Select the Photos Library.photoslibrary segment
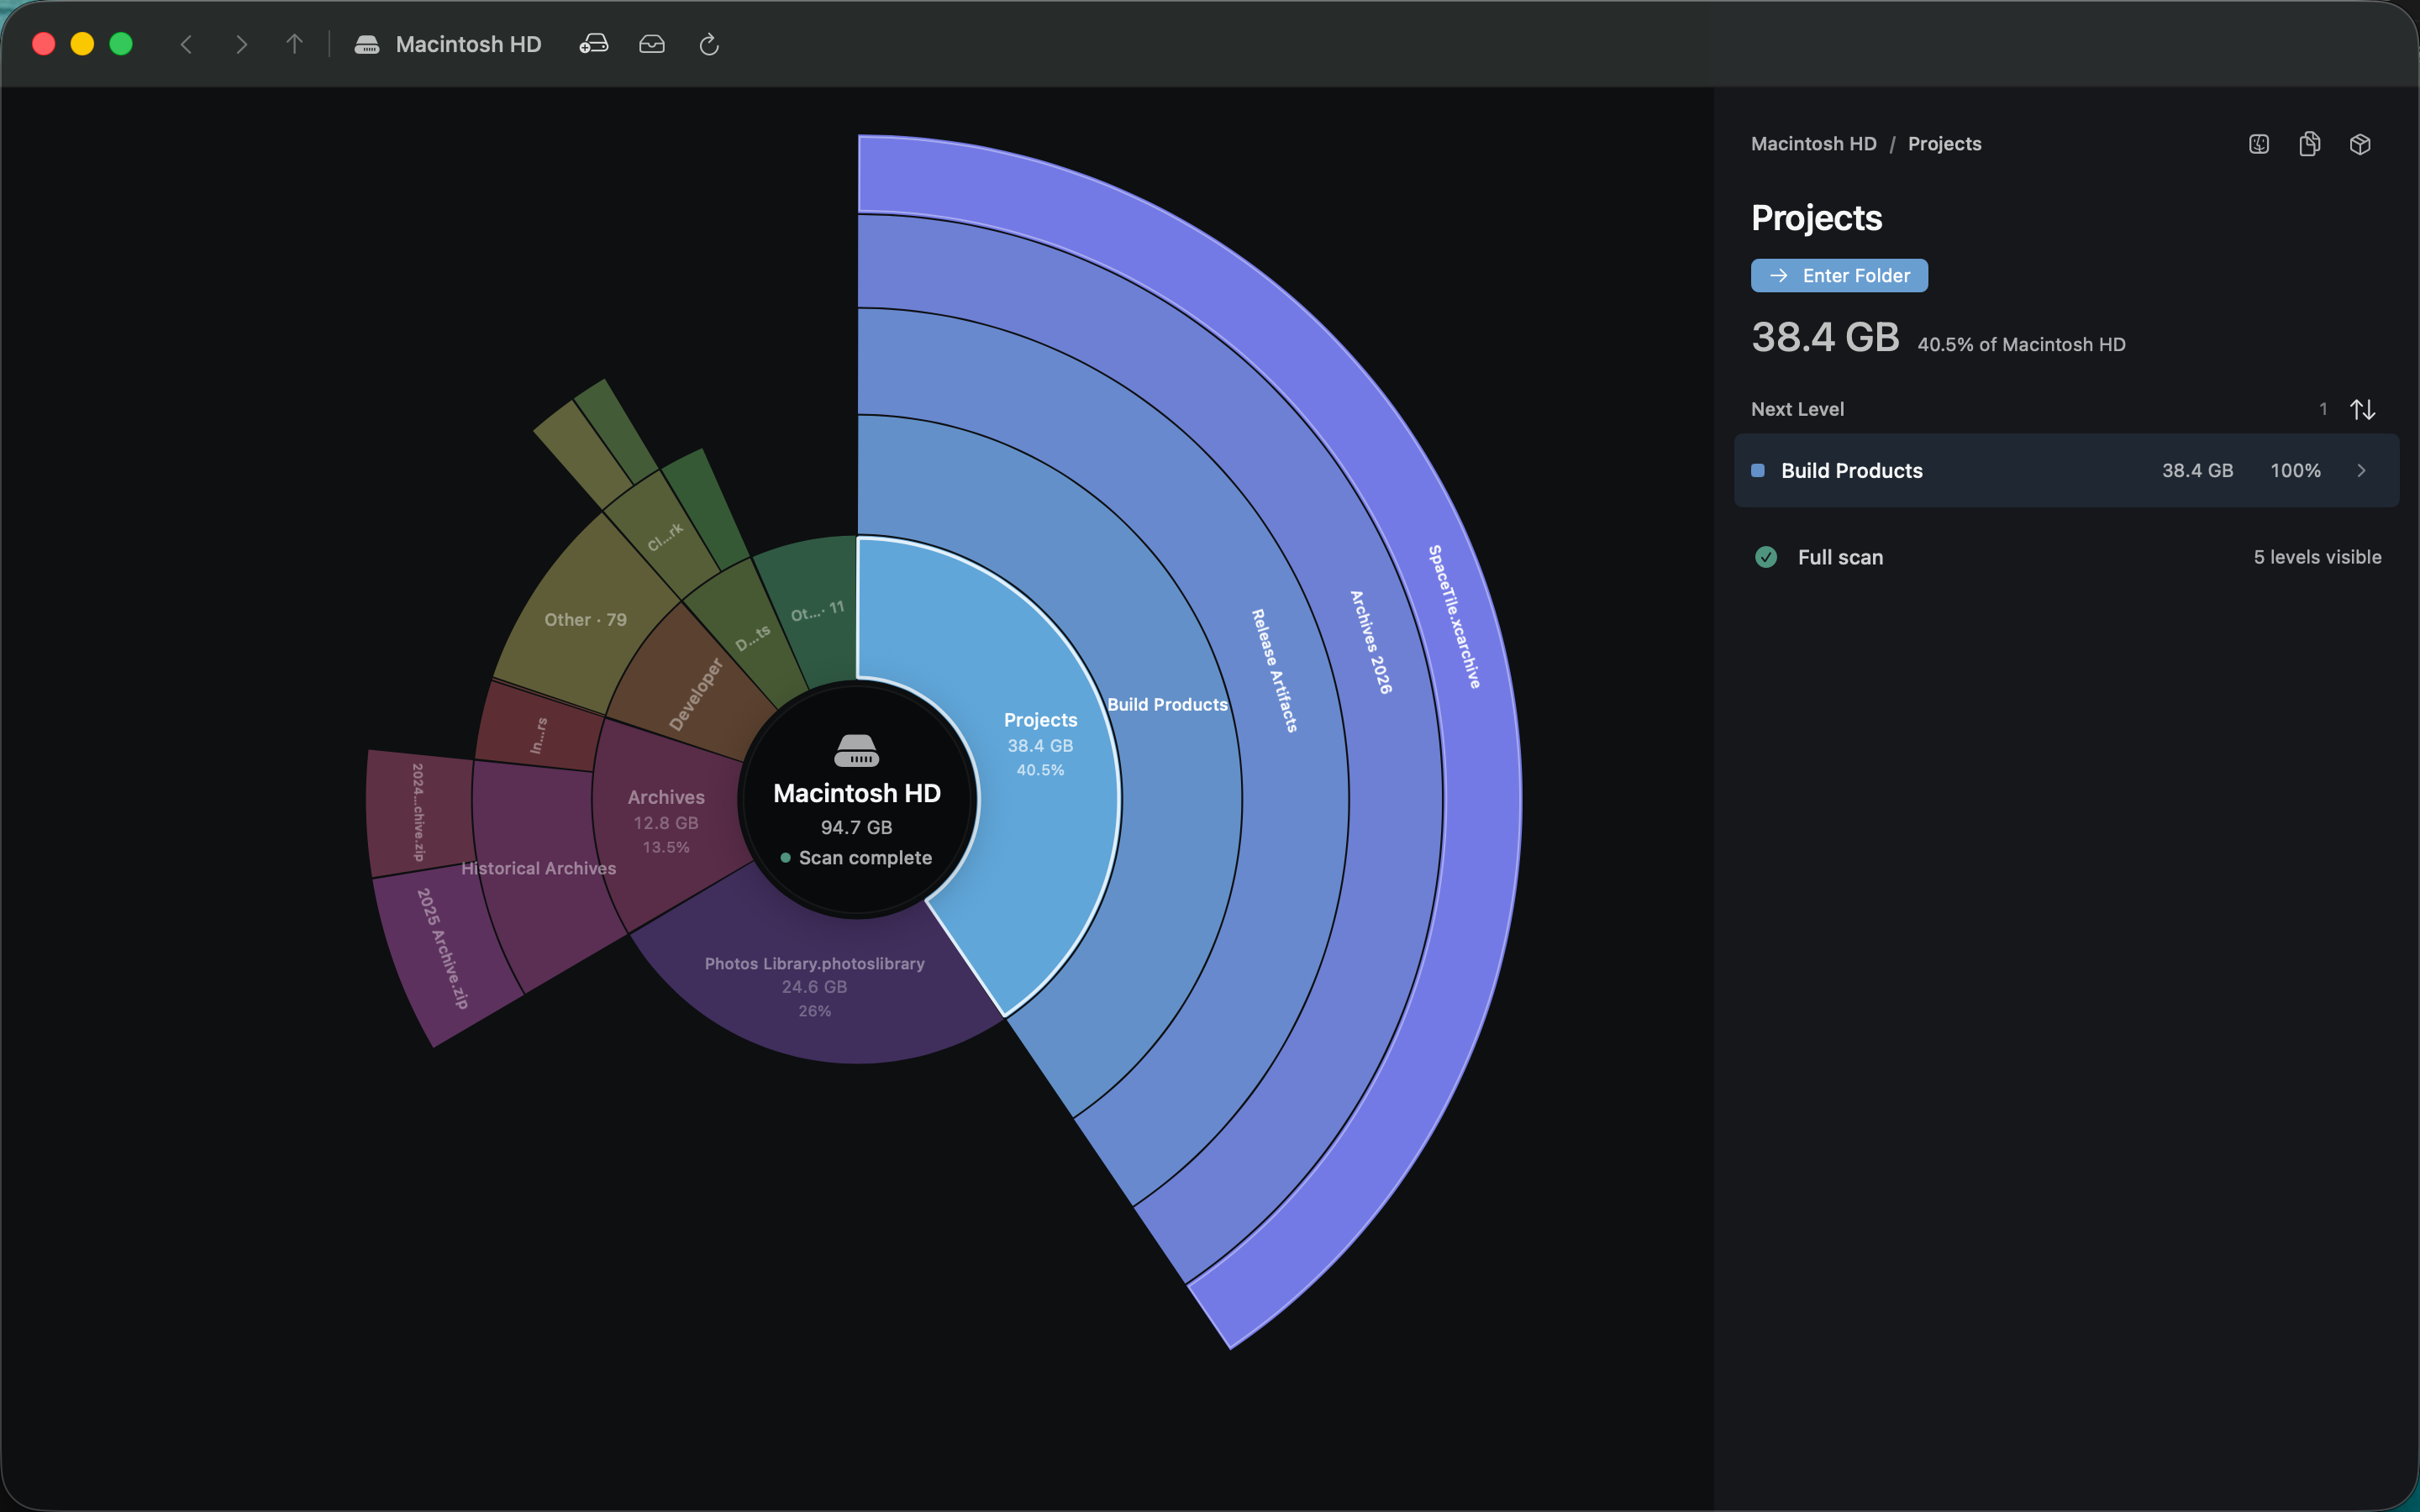This screenshot has height=1512, width=2420. pos(814,986)
